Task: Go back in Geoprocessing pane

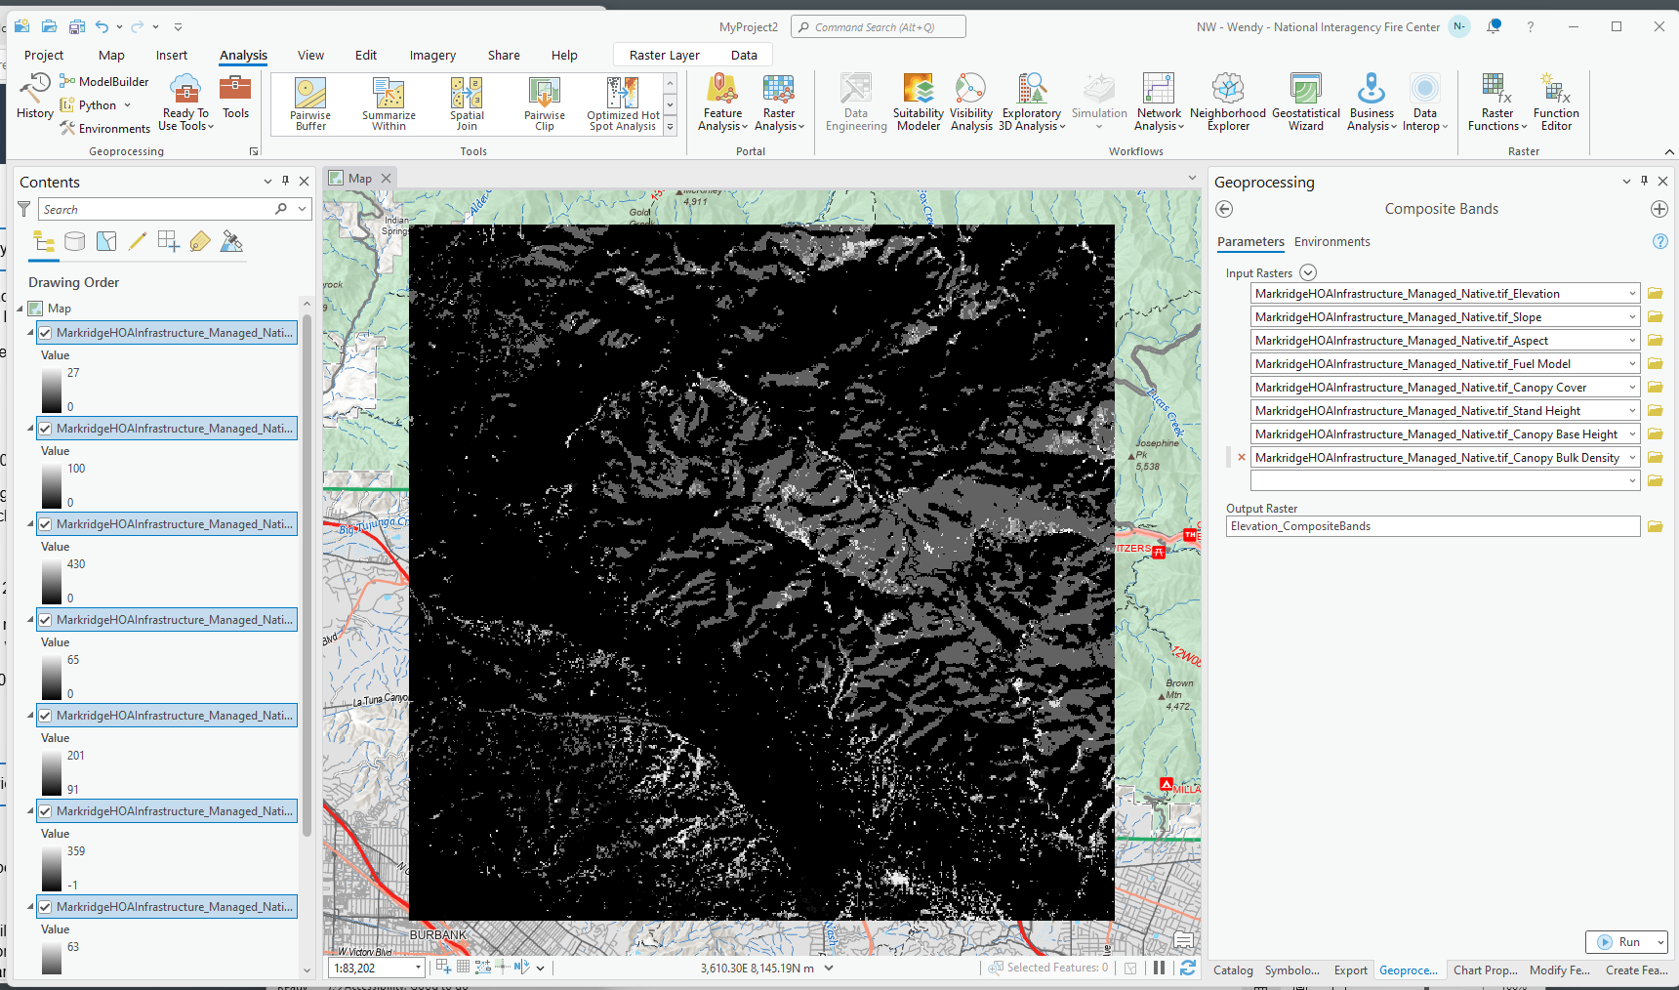Action: 1224,209
